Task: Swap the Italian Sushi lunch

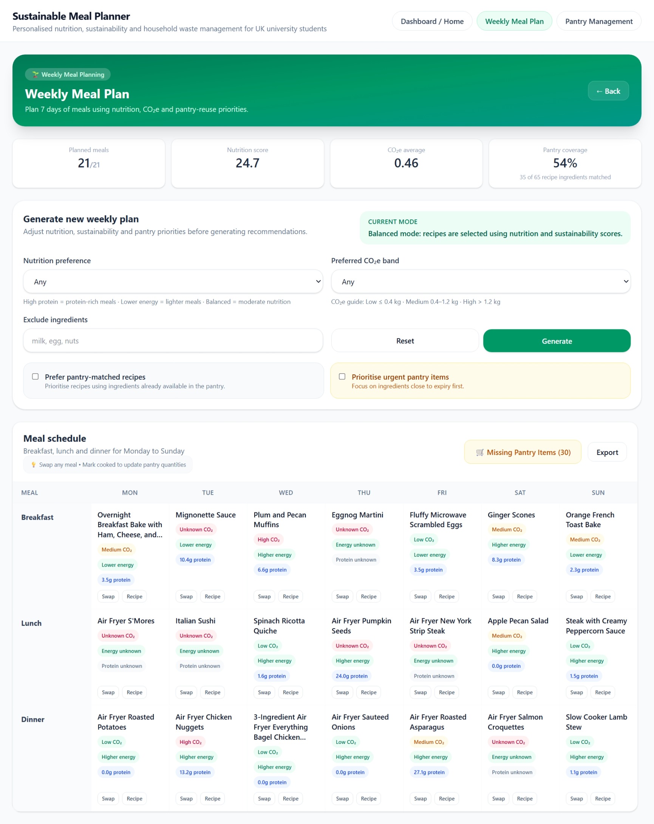Action: (x=186, y=692)
